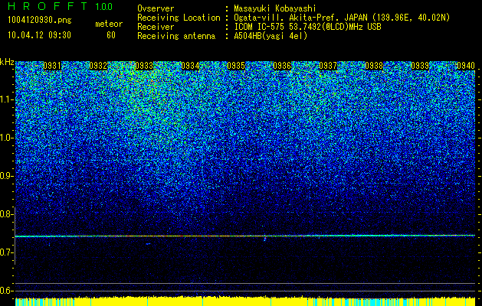Click the 0933 time marker
Image resolution: width=482 pixels, height=306 pixels.
coord(144,66)
